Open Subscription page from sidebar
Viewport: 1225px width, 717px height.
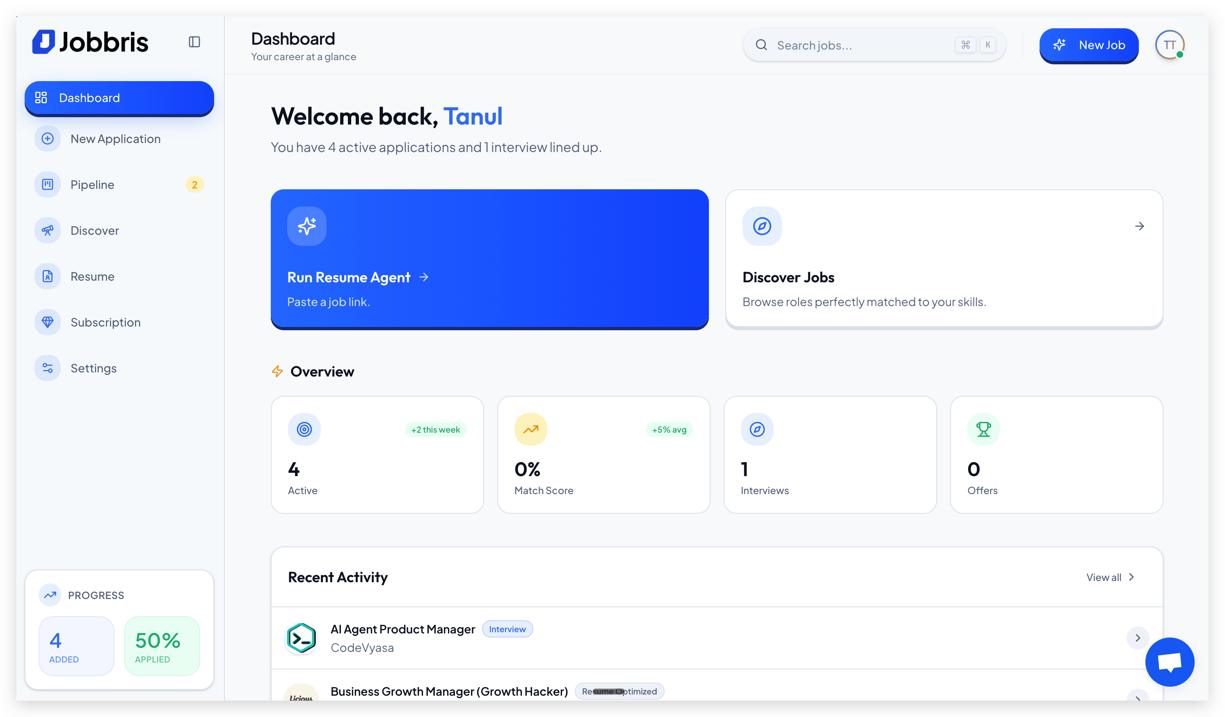click(x=105, y=322)
